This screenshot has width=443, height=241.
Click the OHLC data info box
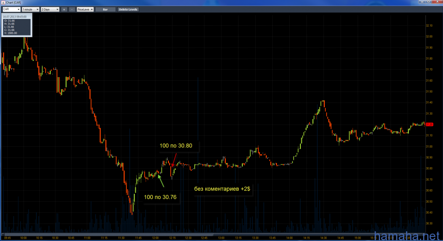point(16,27)
